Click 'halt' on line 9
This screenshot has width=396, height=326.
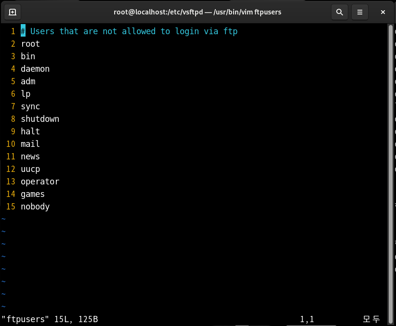[x=30, y=131]
